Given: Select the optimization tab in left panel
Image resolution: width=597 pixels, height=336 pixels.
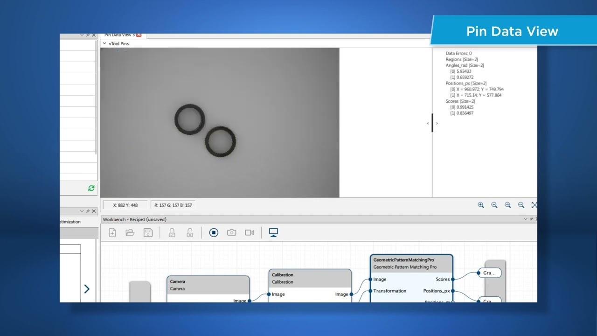Looking at the screenshot, I should [70, 222].
